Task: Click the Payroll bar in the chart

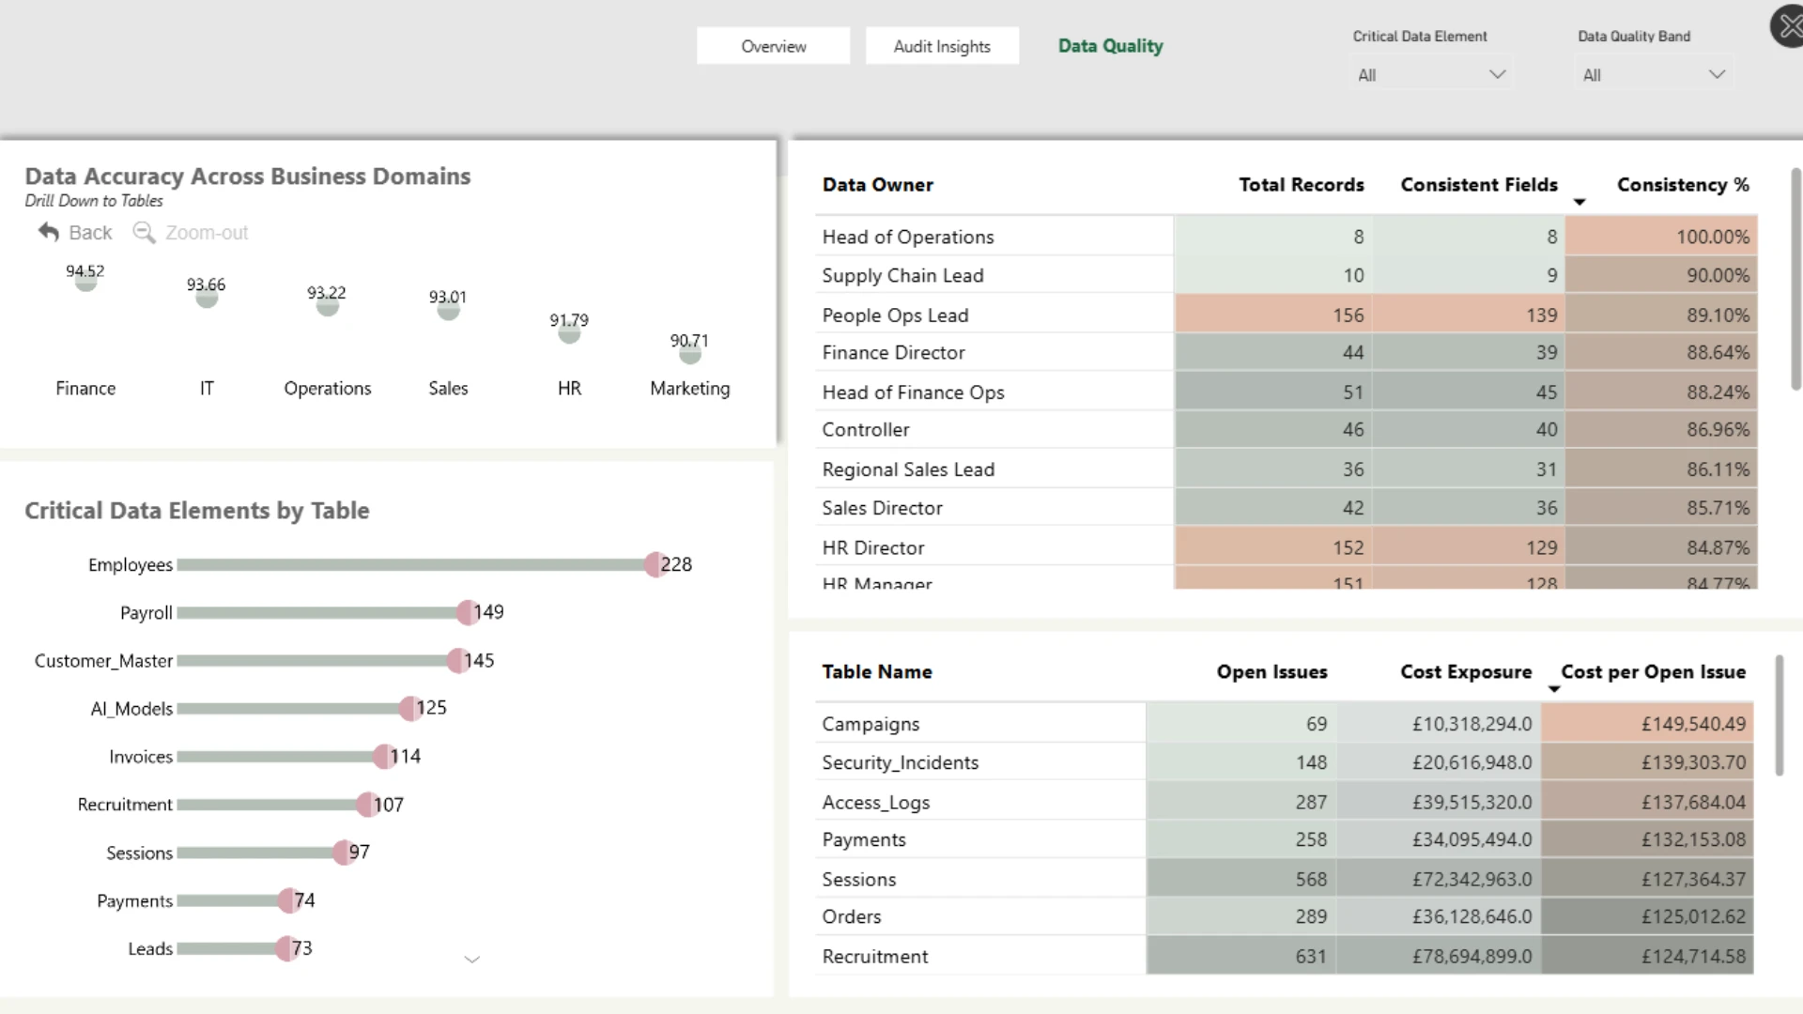Action: click(322, 613)
